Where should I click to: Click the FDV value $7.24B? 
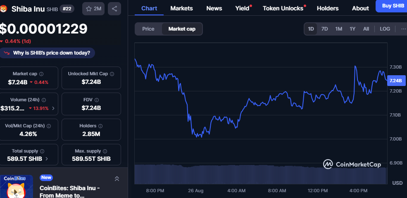91,108
